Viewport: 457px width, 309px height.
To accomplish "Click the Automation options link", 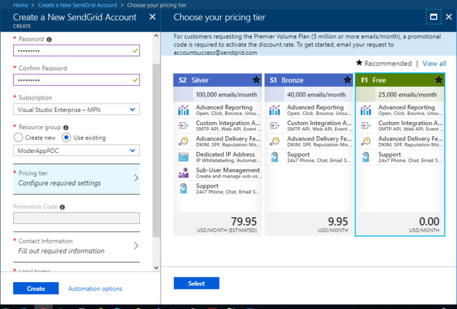I will pyautogui.click(x=95, y=289).
